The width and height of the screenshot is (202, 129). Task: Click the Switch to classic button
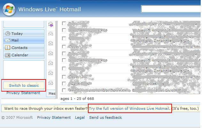point(24,85)
